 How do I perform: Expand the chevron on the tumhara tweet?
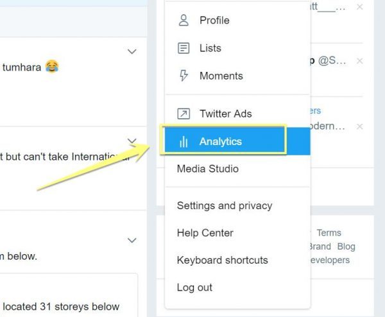(x=132, y=51)
